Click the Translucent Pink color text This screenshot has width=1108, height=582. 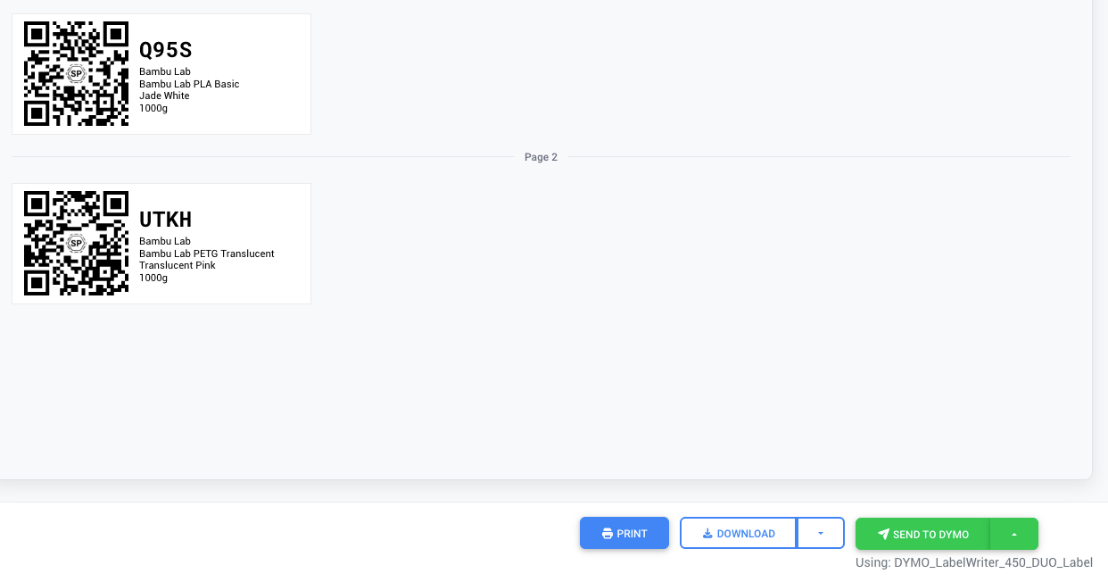tap(178, 265)
